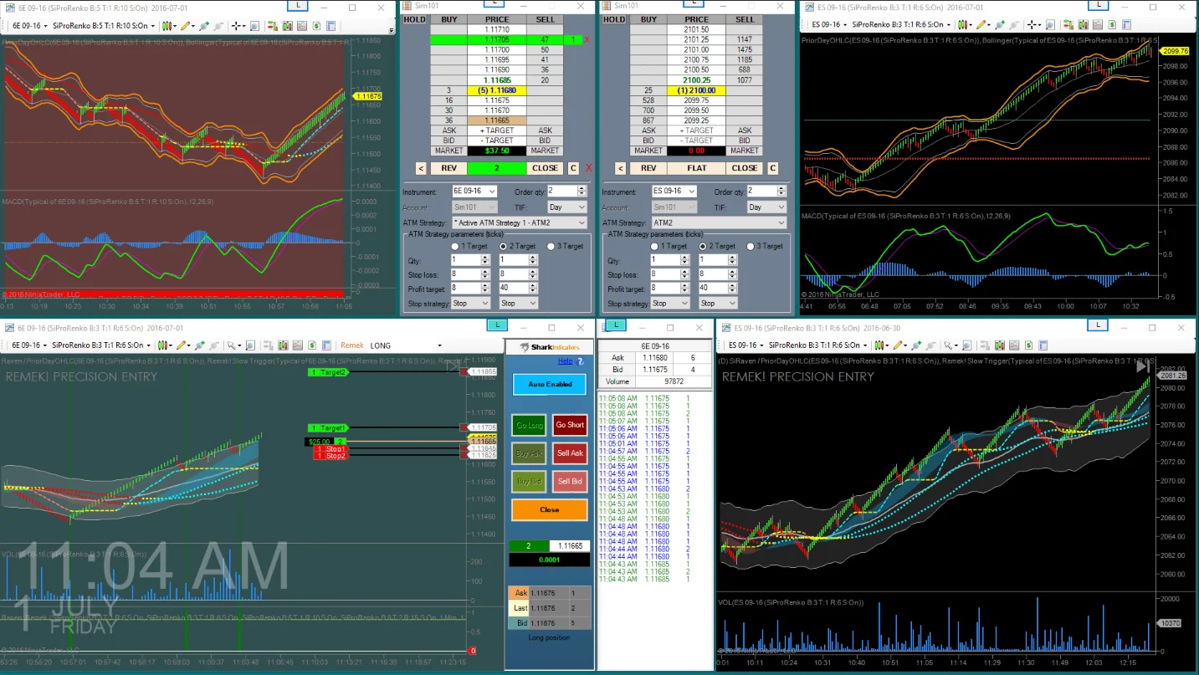The image size is (1199, 675).
Task: Open Properties icon in top-left 6E B:5 chart toolbar
Action: click(332, 26)
